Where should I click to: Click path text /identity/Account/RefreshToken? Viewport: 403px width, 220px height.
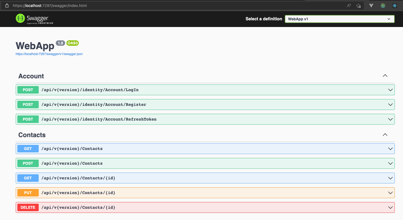pyautogui.click(x=99, y=119)
